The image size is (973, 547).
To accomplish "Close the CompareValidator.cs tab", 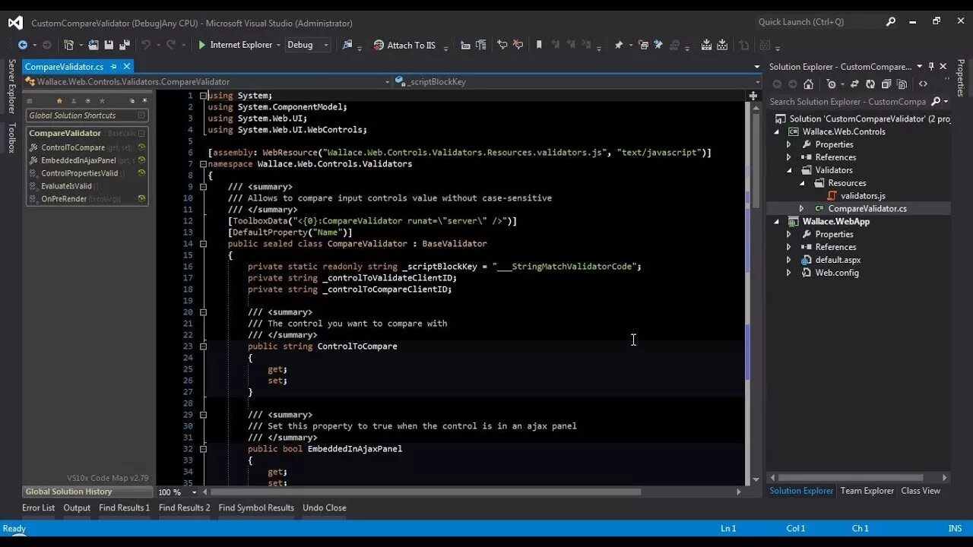I will click(127, 67).
